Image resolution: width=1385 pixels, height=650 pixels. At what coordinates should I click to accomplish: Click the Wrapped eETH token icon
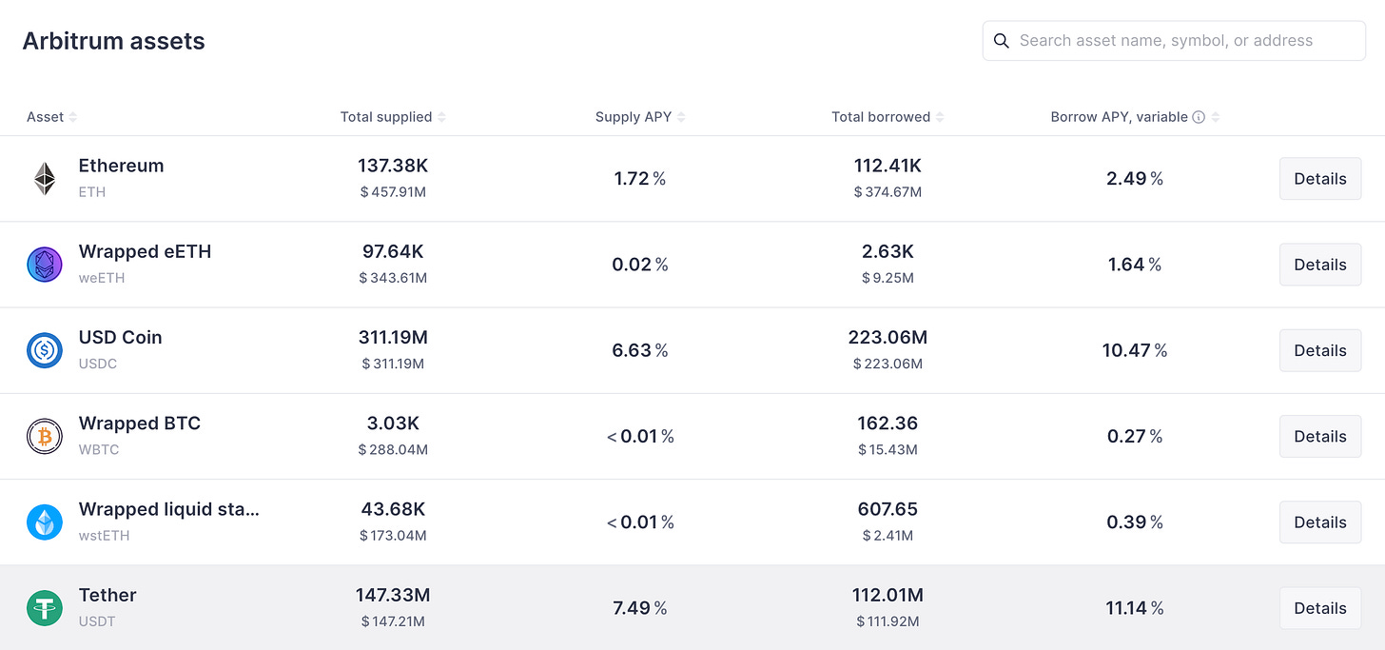[45, 265]
